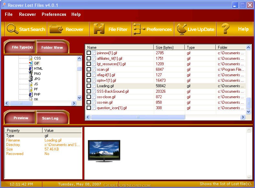The image size is (255, 188).
Task: Sort file list by Folder column
Action: [231, 47]
